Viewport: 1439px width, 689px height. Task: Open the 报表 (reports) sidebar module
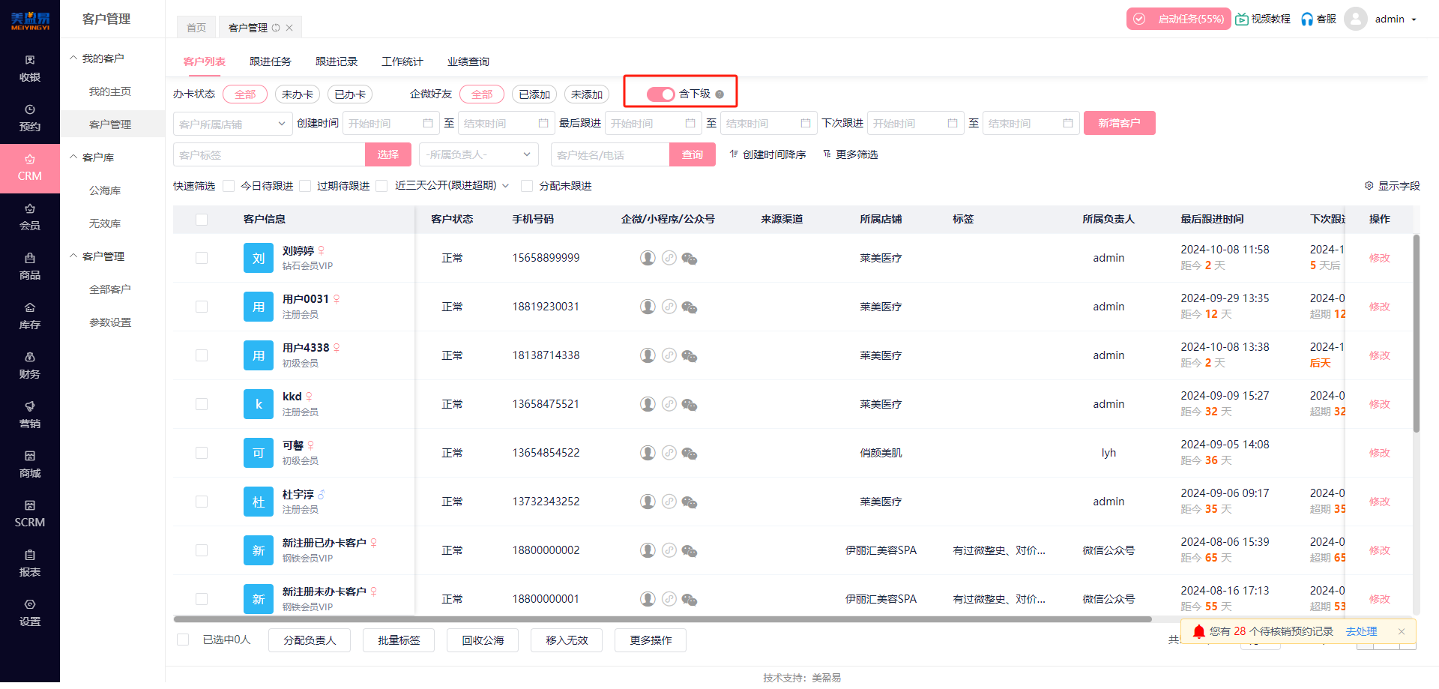point(29,563)
